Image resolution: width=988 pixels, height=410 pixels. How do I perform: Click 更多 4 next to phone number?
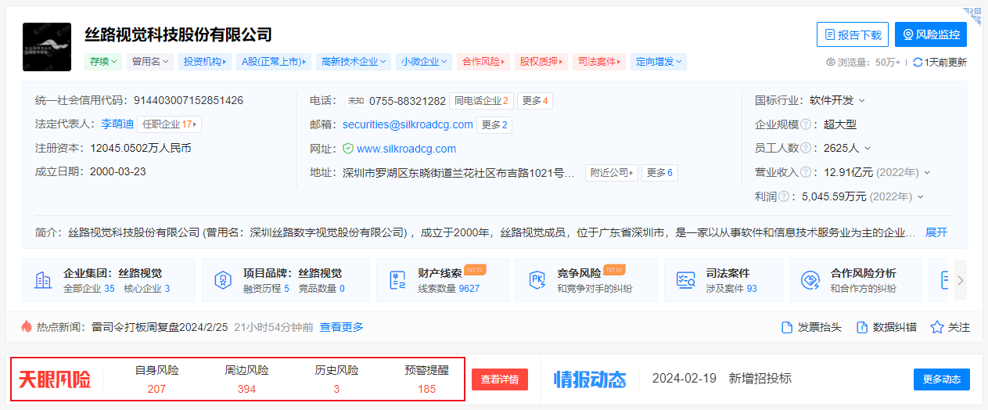pyautogui.click(x=535, y=101)
